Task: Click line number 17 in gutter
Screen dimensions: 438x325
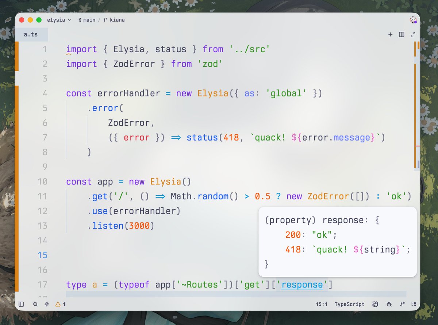Action: (x=43, y=284)
